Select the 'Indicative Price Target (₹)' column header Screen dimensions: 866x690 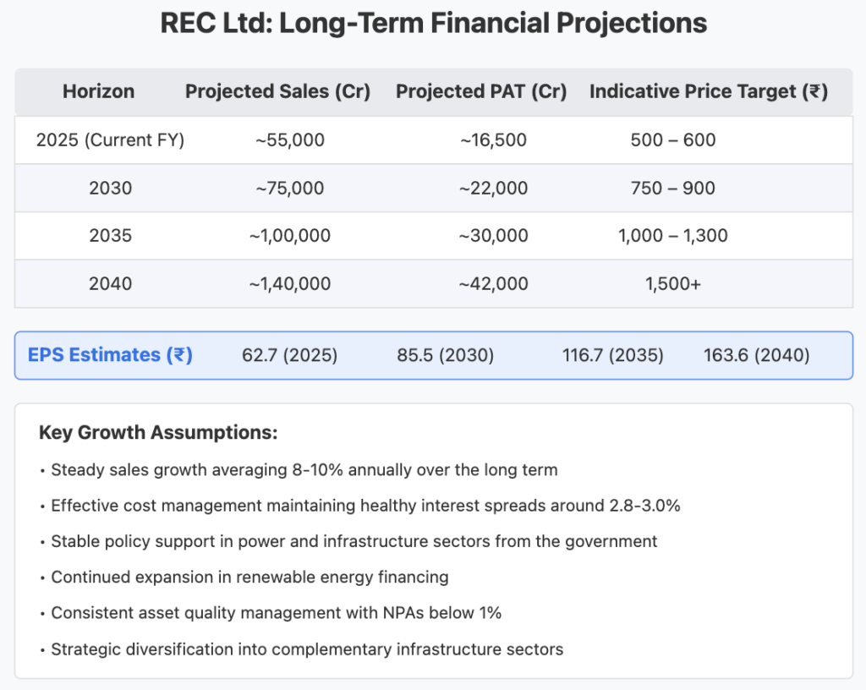[709, 91]
